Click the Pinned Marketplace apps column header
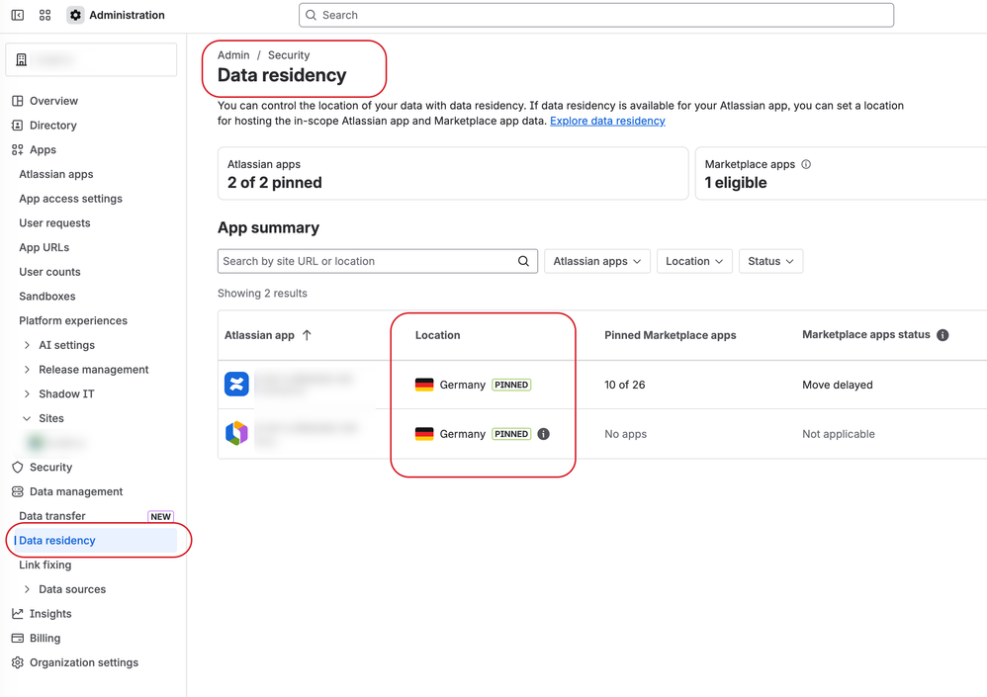The width and height of the screenshot is (987, 697). tap(671, 335)
